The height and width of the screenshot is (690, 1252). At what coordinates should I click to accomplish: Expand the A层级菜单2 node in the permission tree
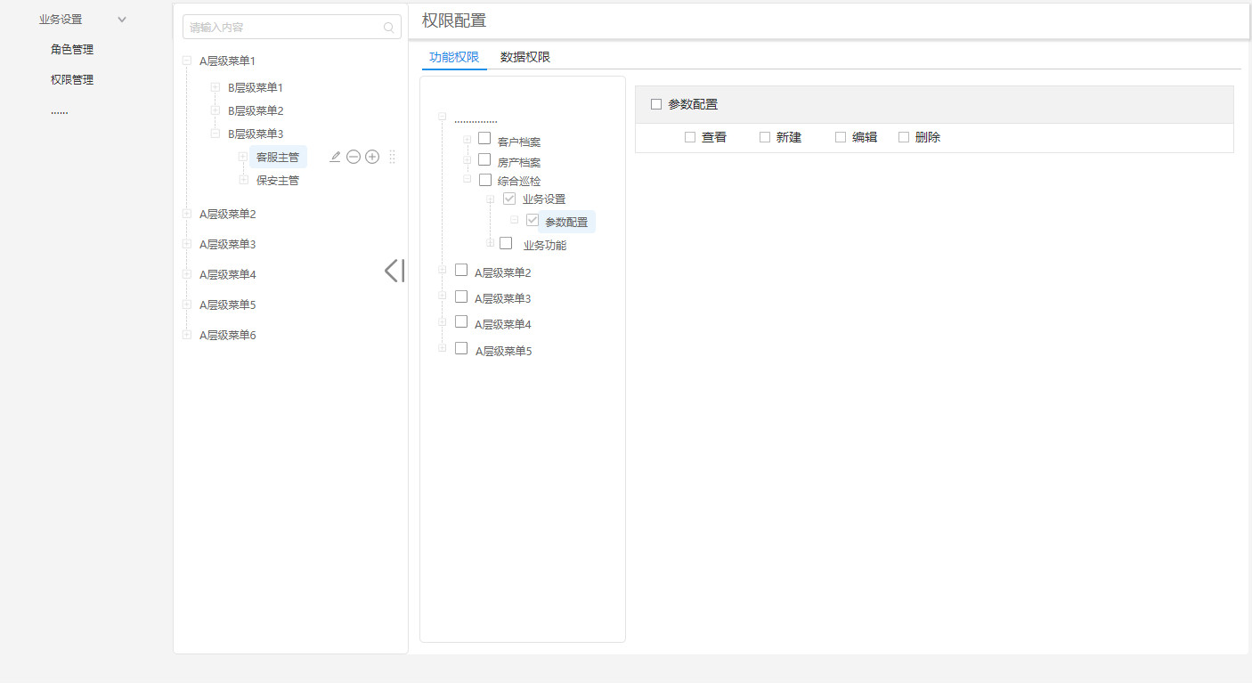(x=443, y=270)
